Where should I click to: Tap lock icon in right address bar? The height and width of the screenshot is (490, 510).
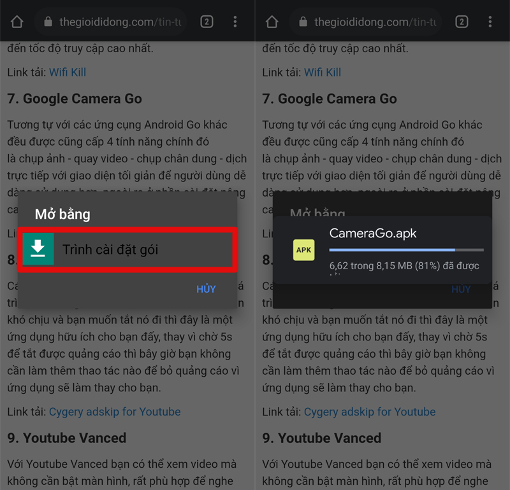(303, 22)
